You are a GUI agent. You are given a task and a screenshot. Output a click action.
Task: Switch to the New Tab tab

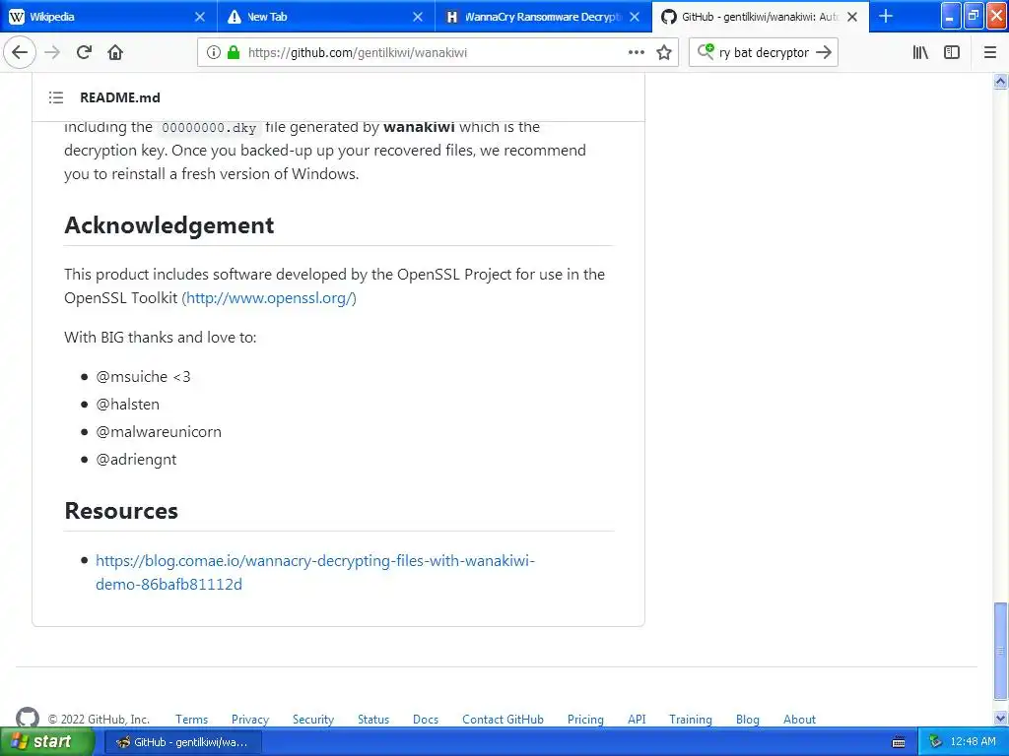(327, 17)
